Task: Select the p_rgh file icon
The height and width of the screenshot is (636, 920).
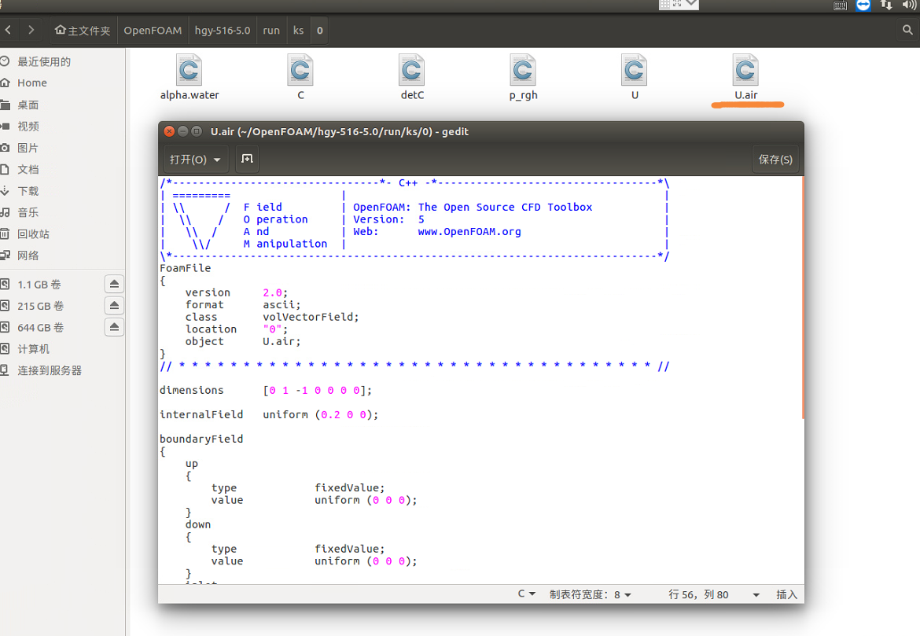Action: point(523,71)
